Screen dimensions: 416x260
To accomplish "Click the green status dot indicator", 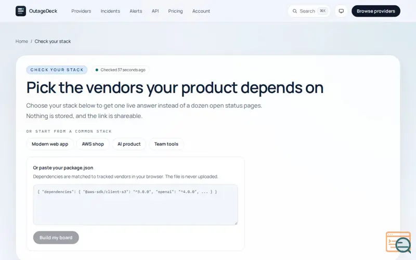I will (x=97, y=70).
